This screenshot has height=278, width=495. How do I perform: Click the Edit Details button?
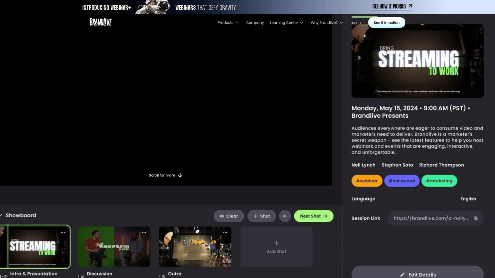coord(418,274)
